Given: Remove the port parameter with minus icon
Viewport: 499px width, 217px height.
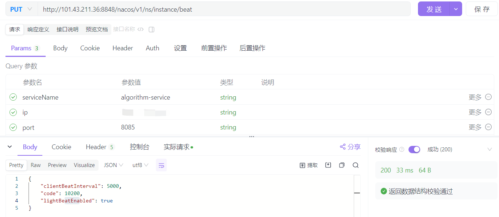Looking at the screenshot, I should point(488,127).
